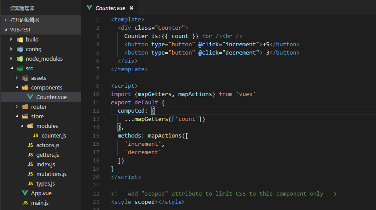The image size is (376, 210).
Task: Expand the assets folder arrow
Action: coord(16,78)
